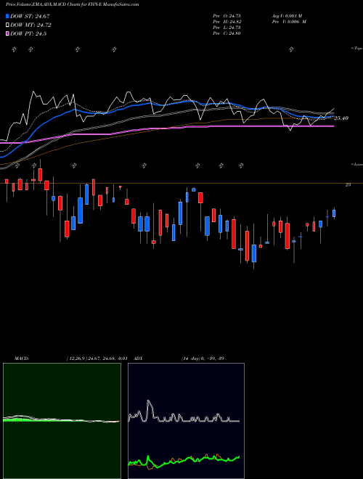Click the 'Pre H: 24.82' value
Screen dimensions: 363x479
227,22
